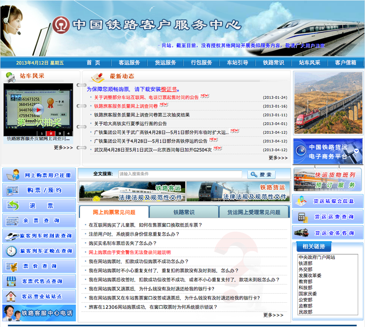Open 行包服务 menu item
This screenshot has height=327, width=365.
[201, 63]
